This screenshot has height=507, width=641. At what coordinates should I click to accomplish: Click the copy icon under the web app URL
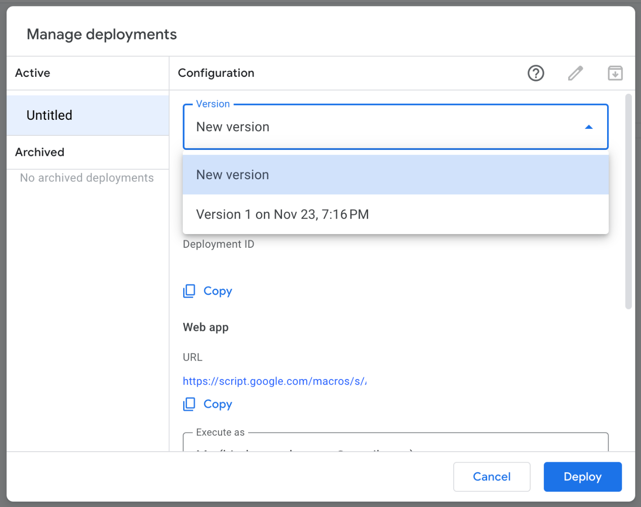[189, 404]
